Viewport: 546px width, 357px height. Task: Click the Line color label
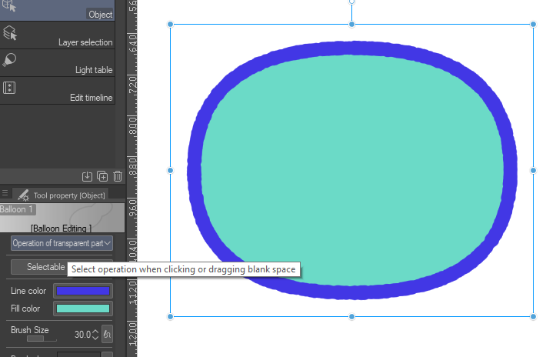coord(28,291)
